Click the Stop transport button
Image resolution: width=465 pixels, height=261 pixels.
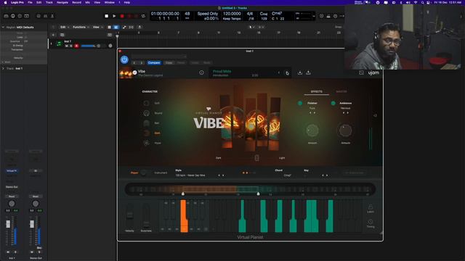click(107, 16)
